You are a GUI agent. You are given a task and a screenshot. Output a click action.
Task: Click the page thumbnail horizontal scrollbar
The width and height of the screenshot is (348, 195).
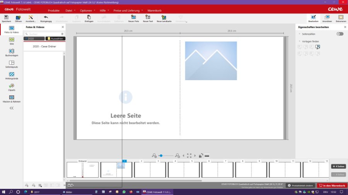(x=136, y=181)
